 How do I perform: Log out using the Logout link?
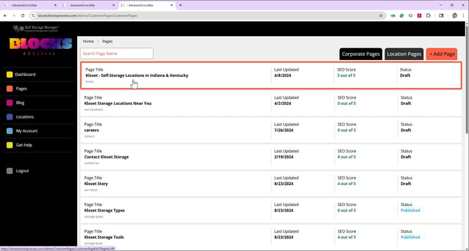click(22, 171)
